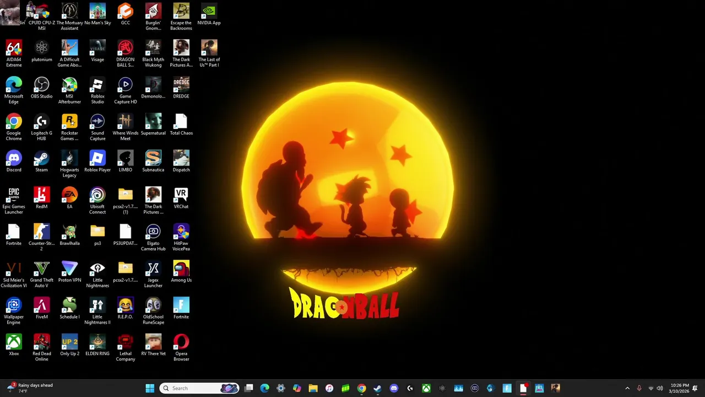This screenshot has height=397, width=705.
Task: Select Wallpaper Engine desktop icon
Action: (x=14, y=311)
